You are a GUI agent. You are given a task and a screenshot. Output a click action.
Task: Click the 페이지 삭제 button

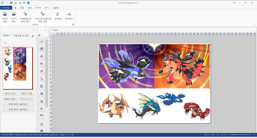(x=27, y=93)
